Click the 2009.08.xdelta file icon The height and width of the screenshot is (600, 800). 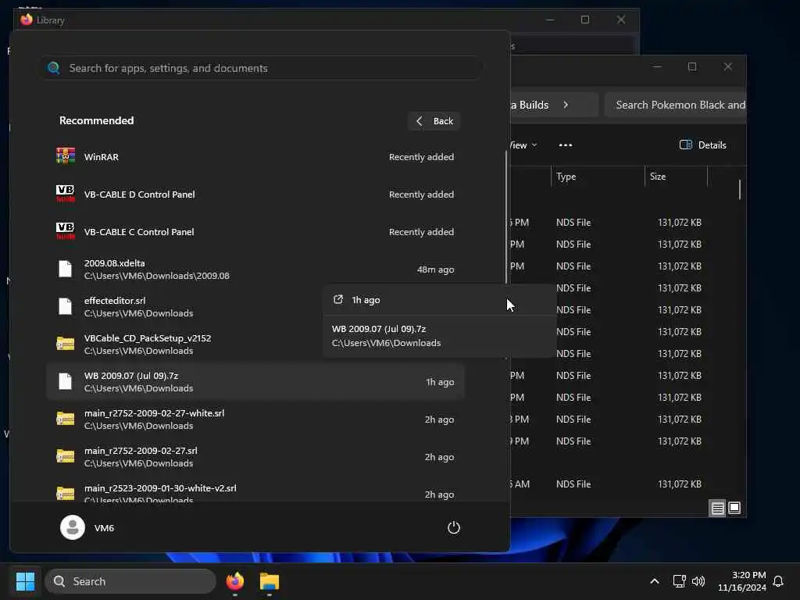tap(66, 269)
